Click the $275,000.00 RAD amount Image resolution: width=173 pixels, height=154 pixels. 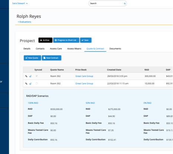pos(114,109)
